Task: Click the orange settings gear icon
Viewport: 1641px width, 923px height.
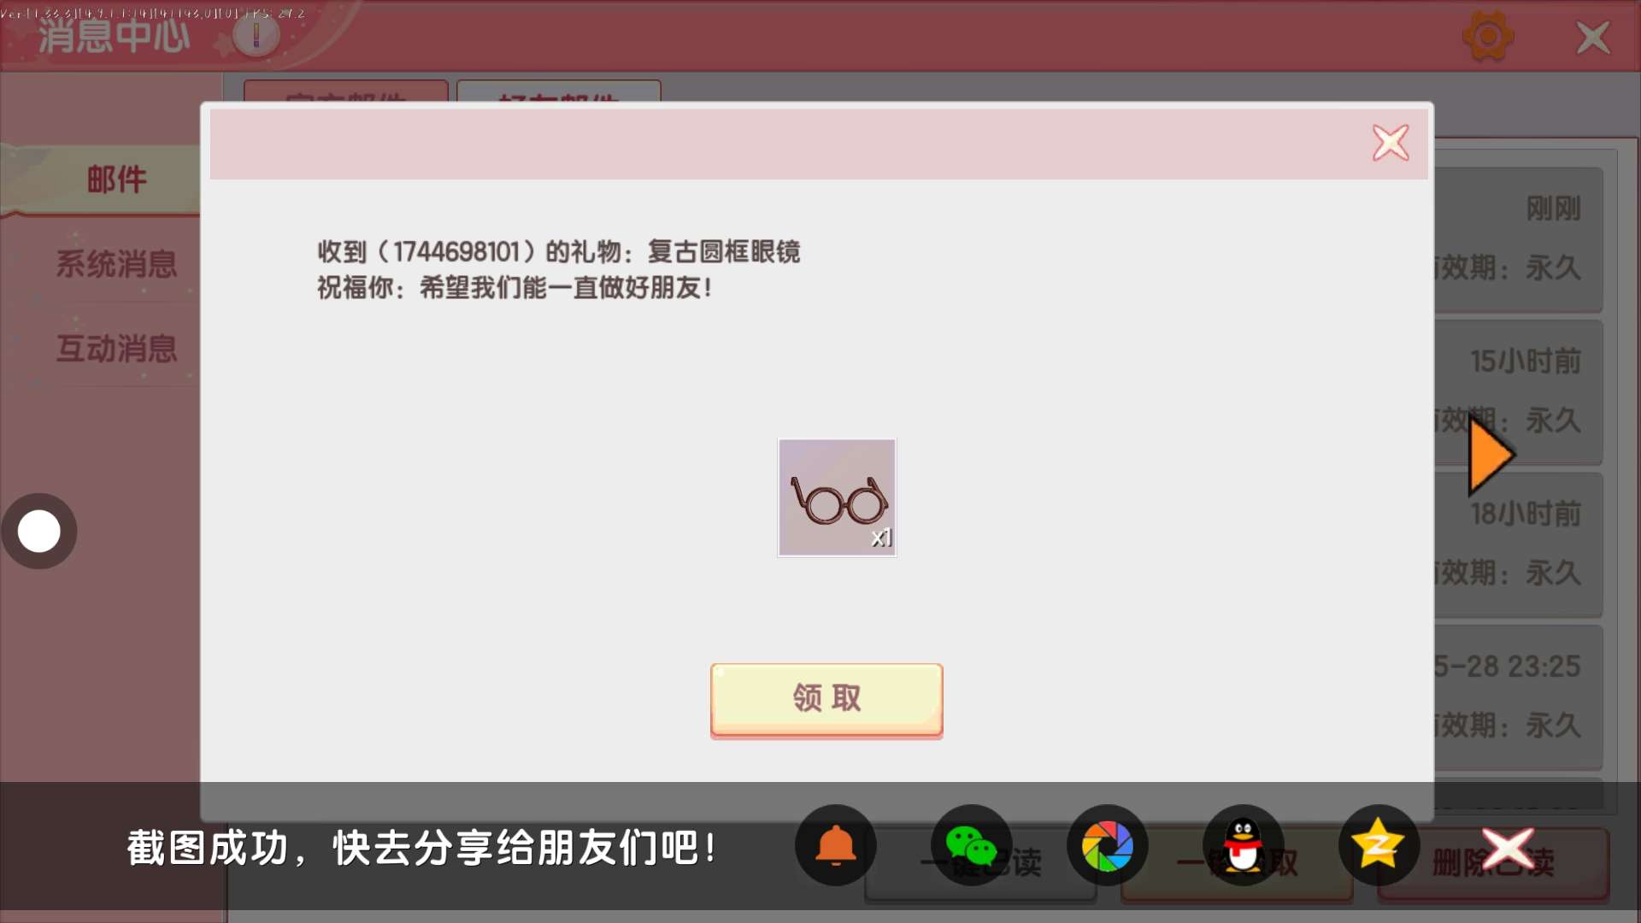Action: [1488, 37]
